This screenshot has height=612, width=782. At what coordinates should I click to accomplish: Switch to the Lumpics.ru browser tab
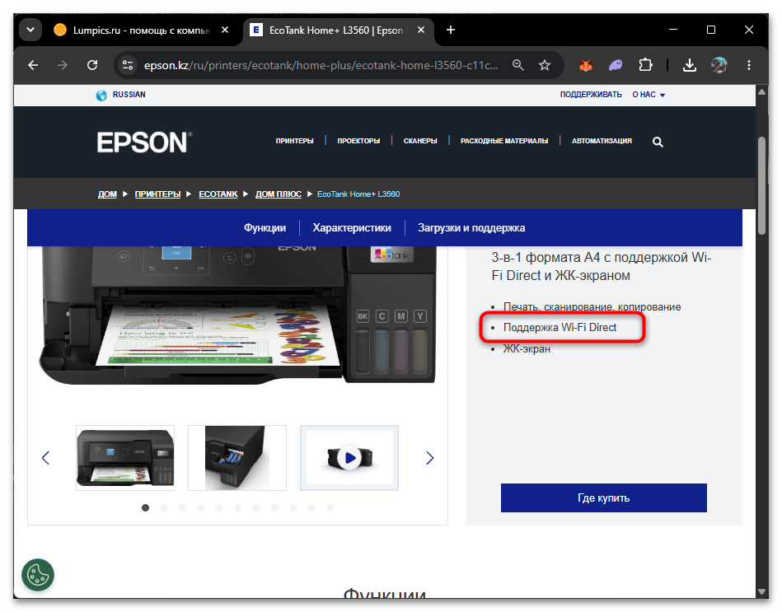coord(141,30)
